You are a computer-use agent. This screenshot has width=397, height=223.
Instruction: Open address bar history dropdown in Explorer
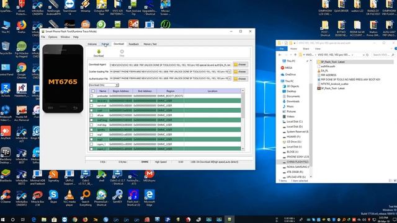tap(364, 55)
